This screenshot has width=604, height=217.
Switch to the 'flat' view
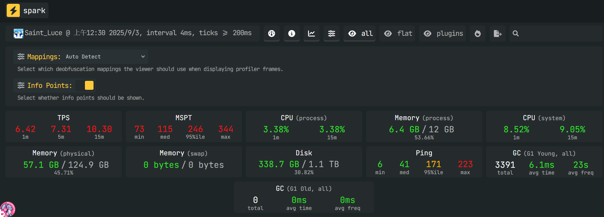point(398,34)
